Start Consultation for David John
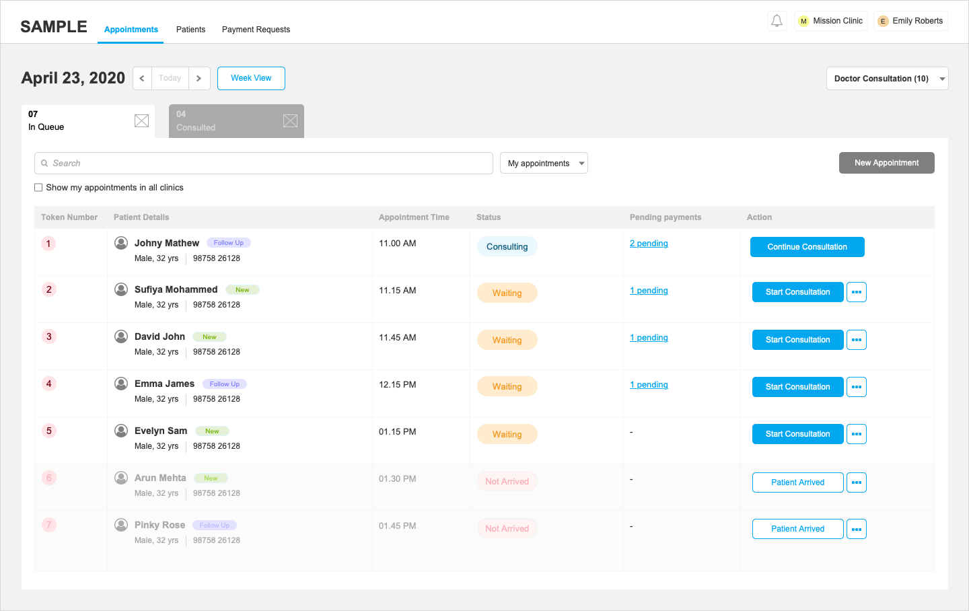Screen dimensions: 969x611 pos(798,340)
